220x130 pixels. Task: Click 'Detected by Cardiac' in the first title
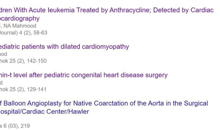coord(184,10)
